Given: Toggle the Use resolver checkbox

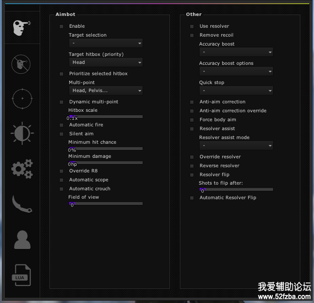Looking at the screenshot, I should point(192,26).
